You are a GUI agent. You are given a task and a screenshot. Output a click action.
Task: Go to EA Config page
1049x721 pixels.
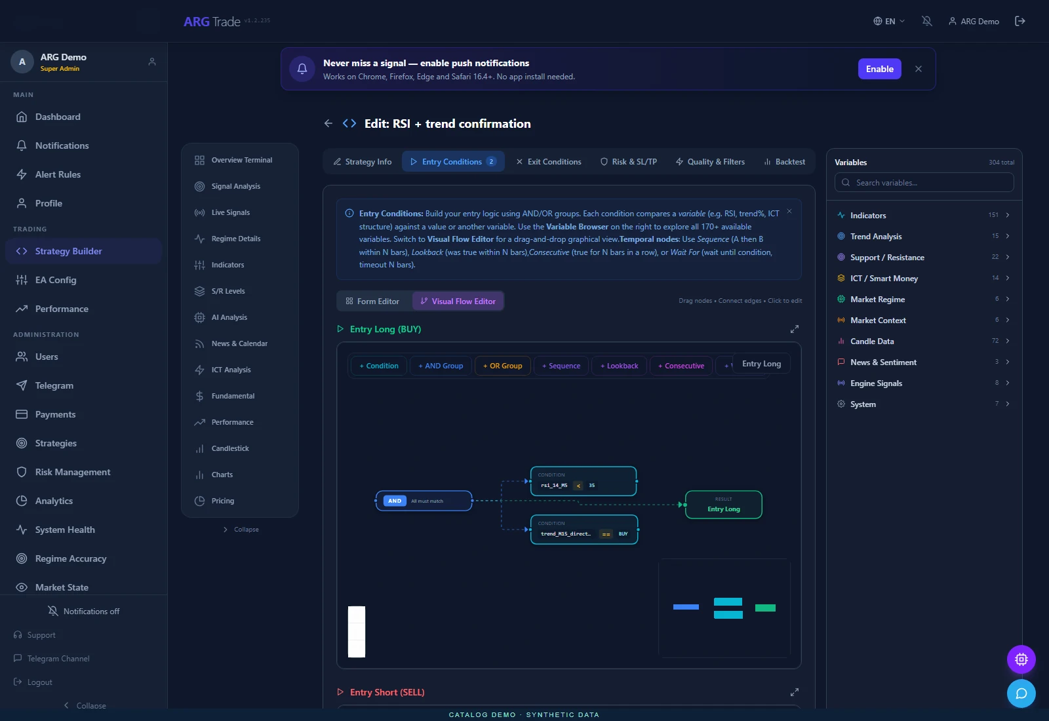pos(83,280)
